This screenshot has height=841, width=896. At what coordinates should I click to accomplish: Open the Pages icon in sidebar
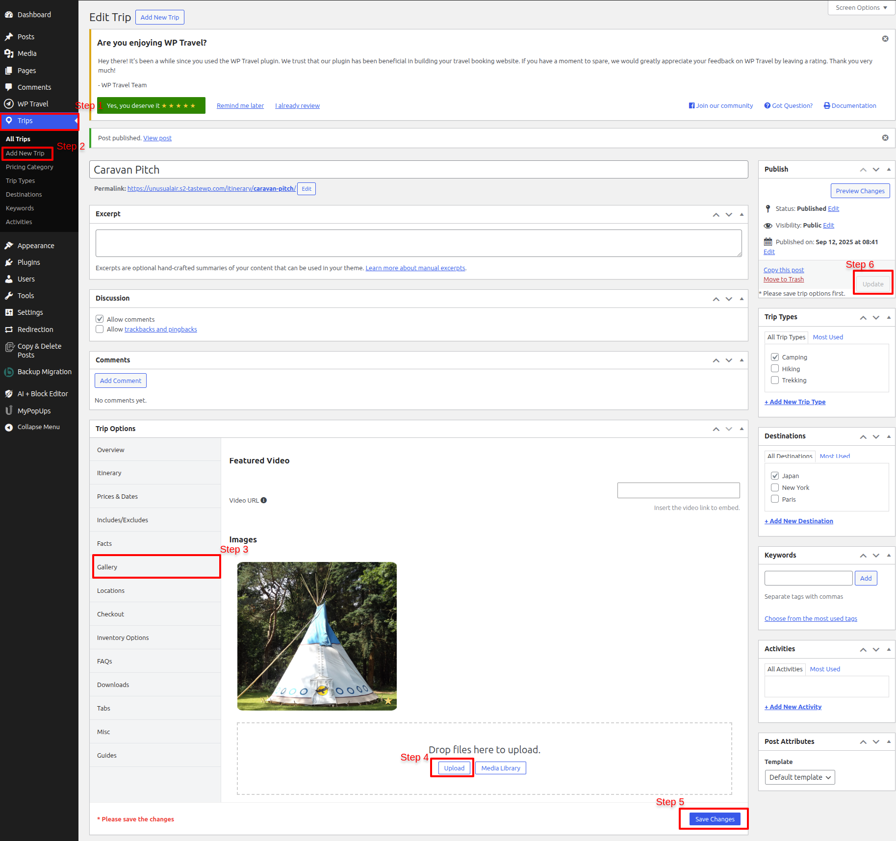(9, 71)
